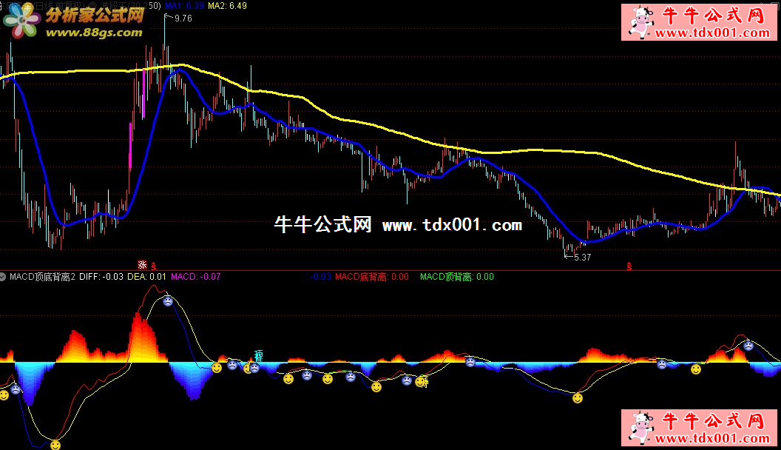Click the blue sad face at MACD peak
781x450 pixels.
coord(168,301)
